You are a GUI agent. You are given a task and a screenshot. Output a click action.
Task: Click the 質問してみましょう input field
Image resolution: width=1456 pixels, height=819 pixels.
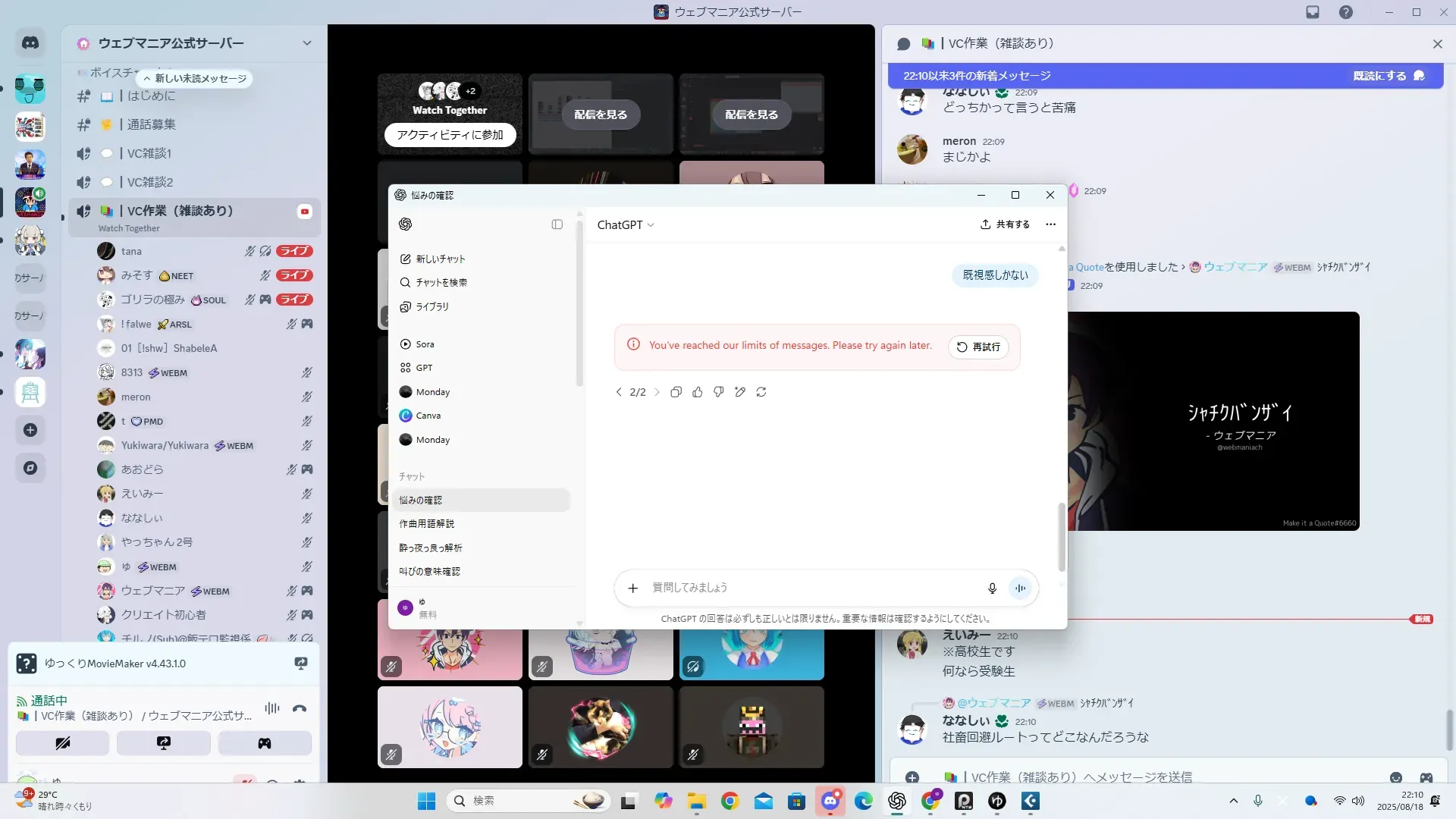(811, 588)
